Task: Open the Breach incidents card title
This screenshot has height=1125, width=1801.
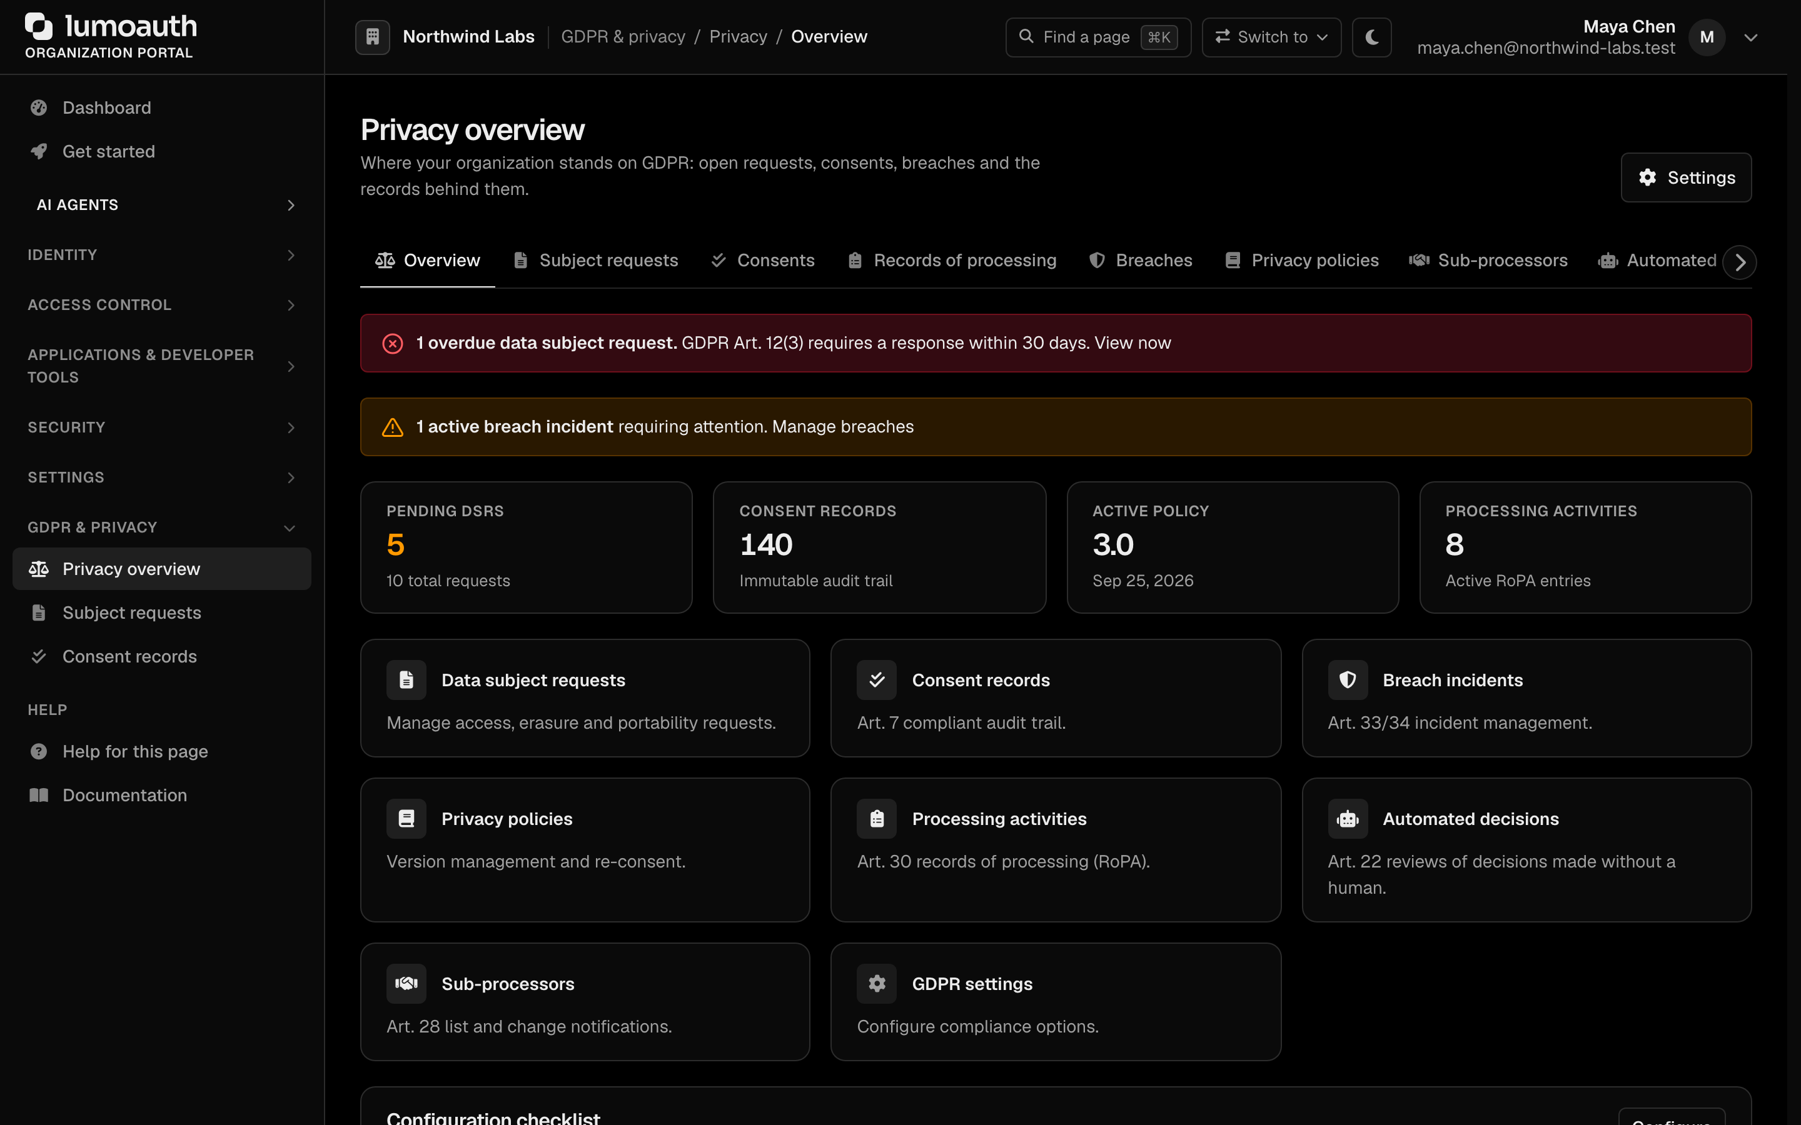Action: point(1453,680)
